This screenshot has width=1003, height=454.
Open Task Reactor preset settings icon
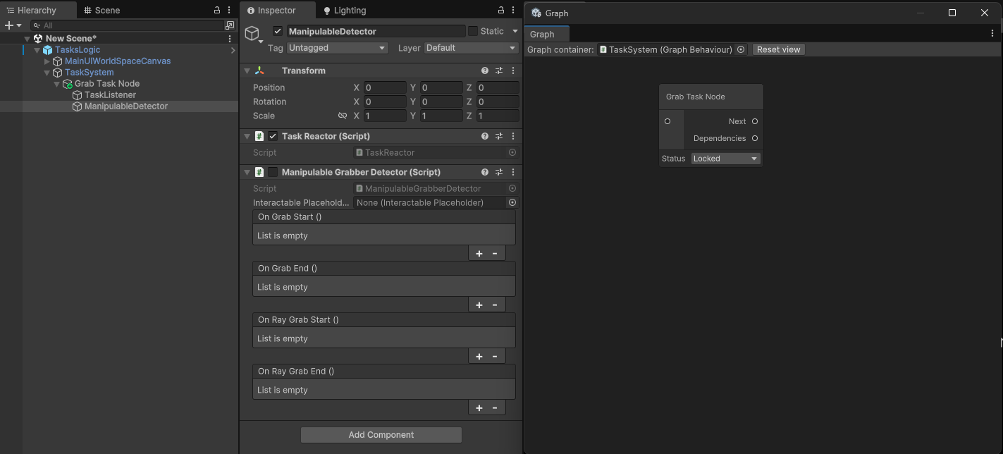pos(499,136)
